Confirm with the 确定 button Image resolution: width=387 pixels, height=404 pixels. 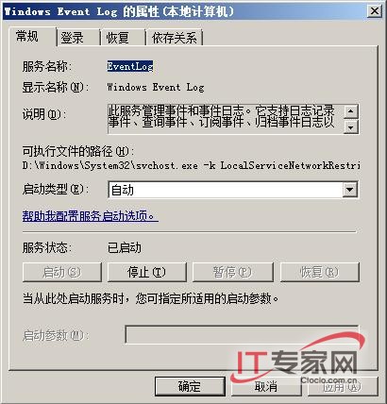[190, 386]
